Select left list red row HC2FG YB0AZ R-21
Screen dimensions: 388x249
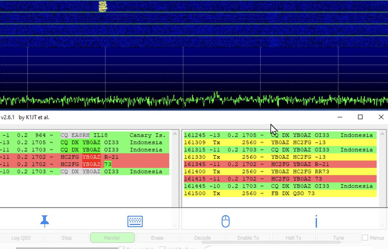(85, 157)
